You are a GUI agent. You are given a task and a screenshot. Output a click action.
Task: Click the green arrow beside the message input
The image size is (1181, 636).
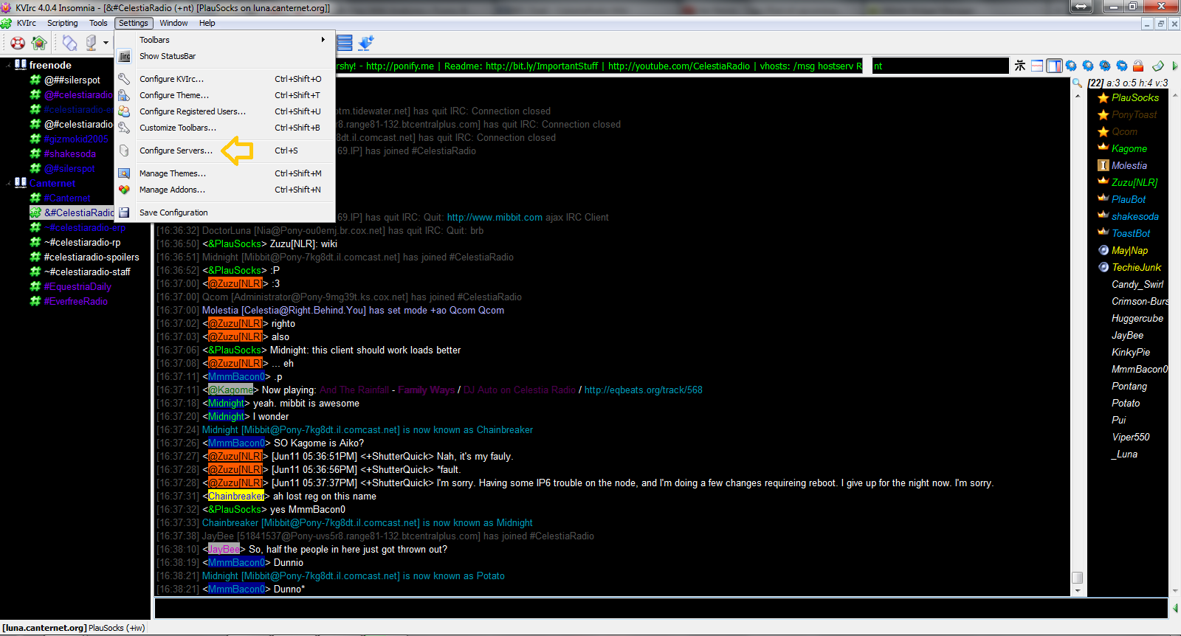[1175, 608]
